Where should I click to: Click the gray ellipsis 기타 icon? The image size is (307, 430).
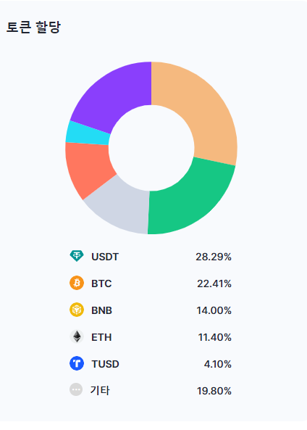point(76,389)
